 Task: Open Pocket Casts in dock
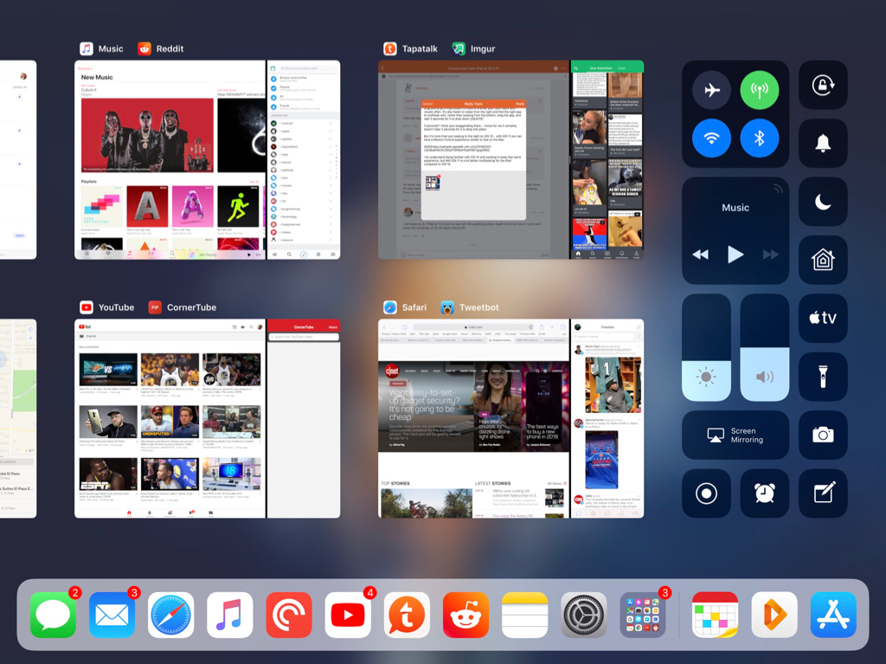click(289, 615)
